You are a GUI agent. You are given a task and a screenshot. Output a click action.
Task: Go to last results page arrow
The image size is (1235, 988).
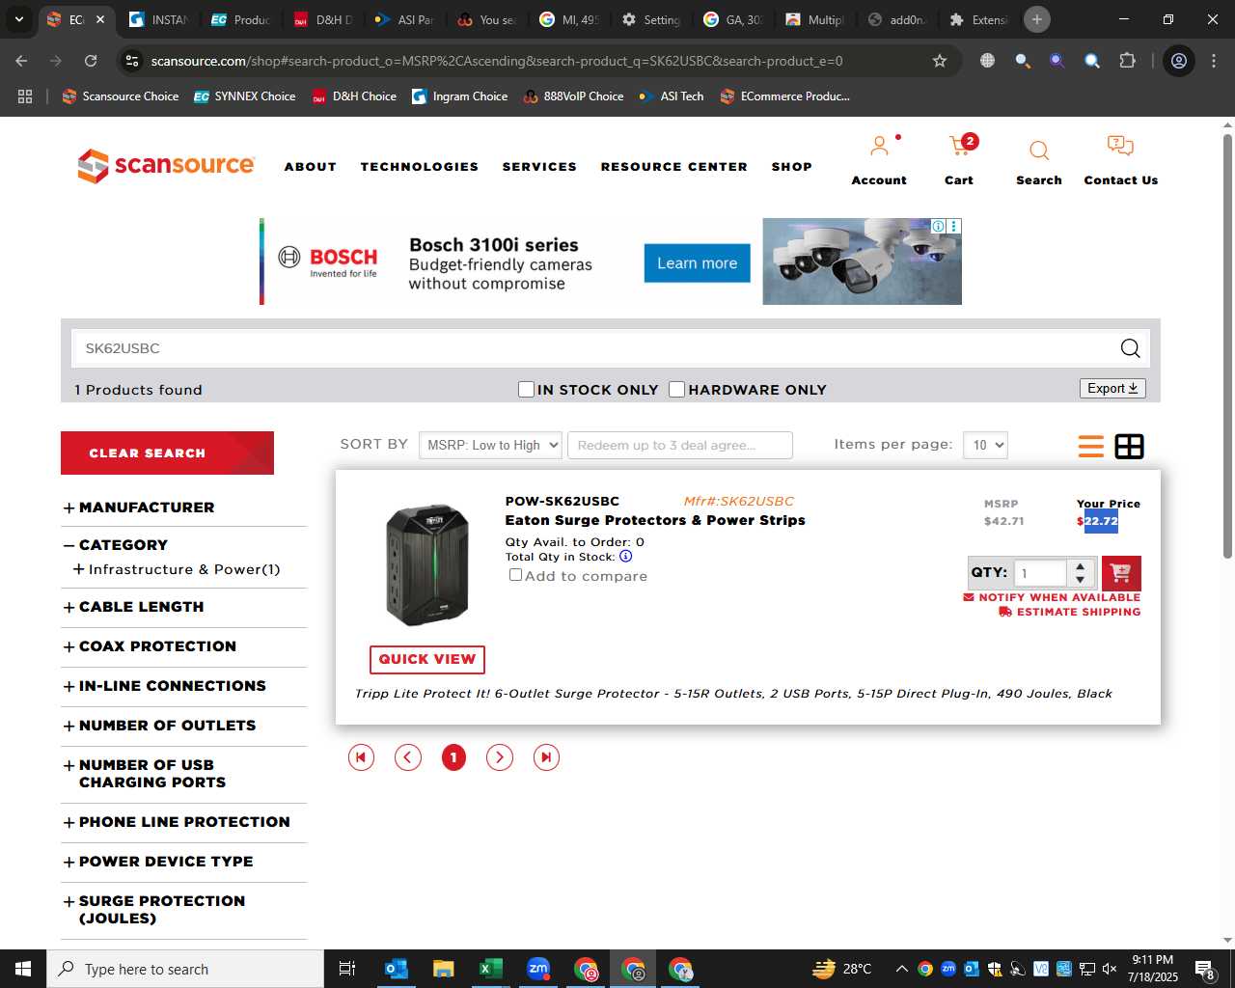click(x=546, y=757)
